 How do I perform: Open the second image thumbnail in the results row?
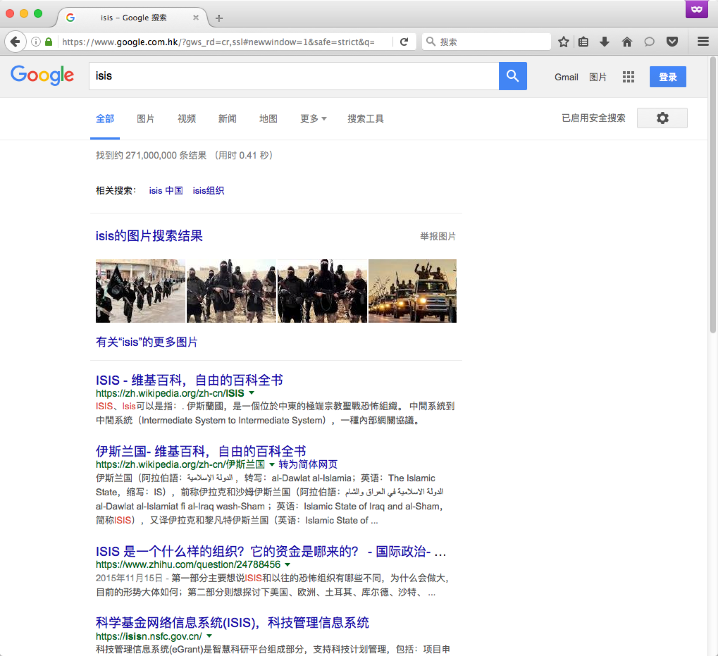pyautogui.click(x=231, y=291)
